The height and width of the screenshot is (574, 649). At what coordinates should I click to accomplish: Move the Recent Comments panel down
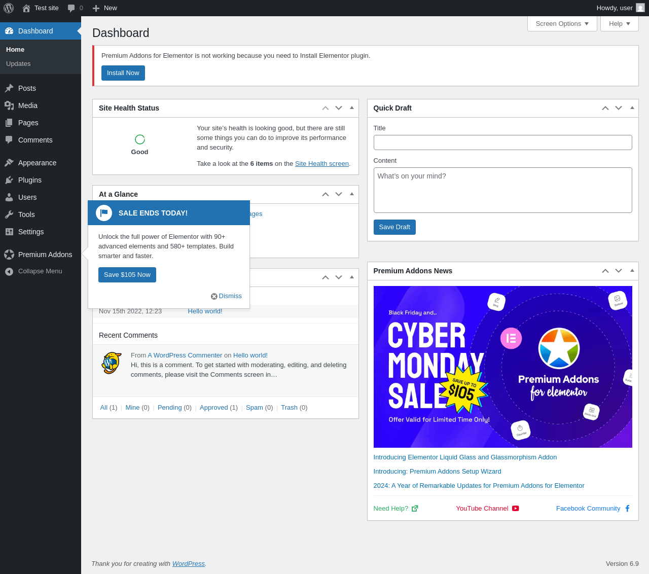coord(339,277)
